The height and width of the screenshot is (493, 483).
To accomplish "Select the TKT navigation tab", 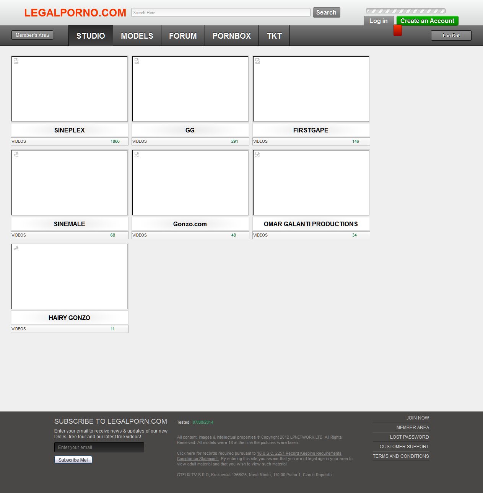I will 274,36.
